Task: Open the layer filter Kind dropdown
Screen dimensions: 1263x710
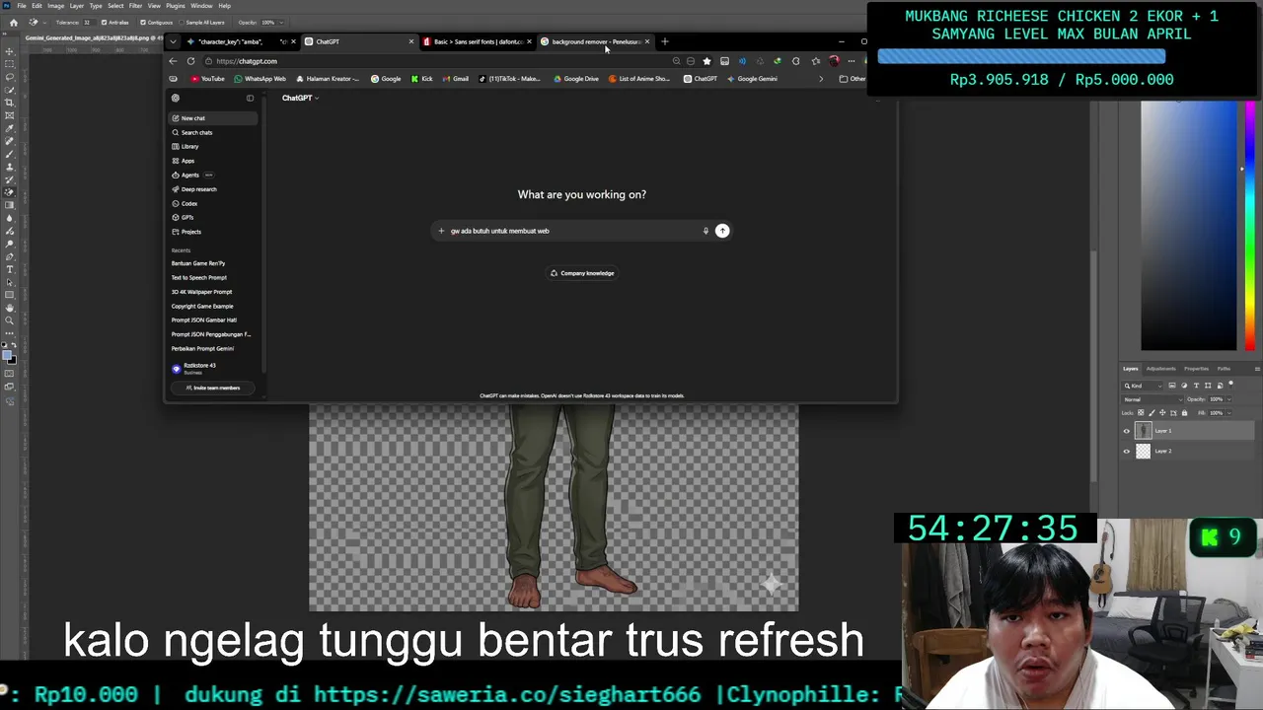Action: pos(1143,386)
